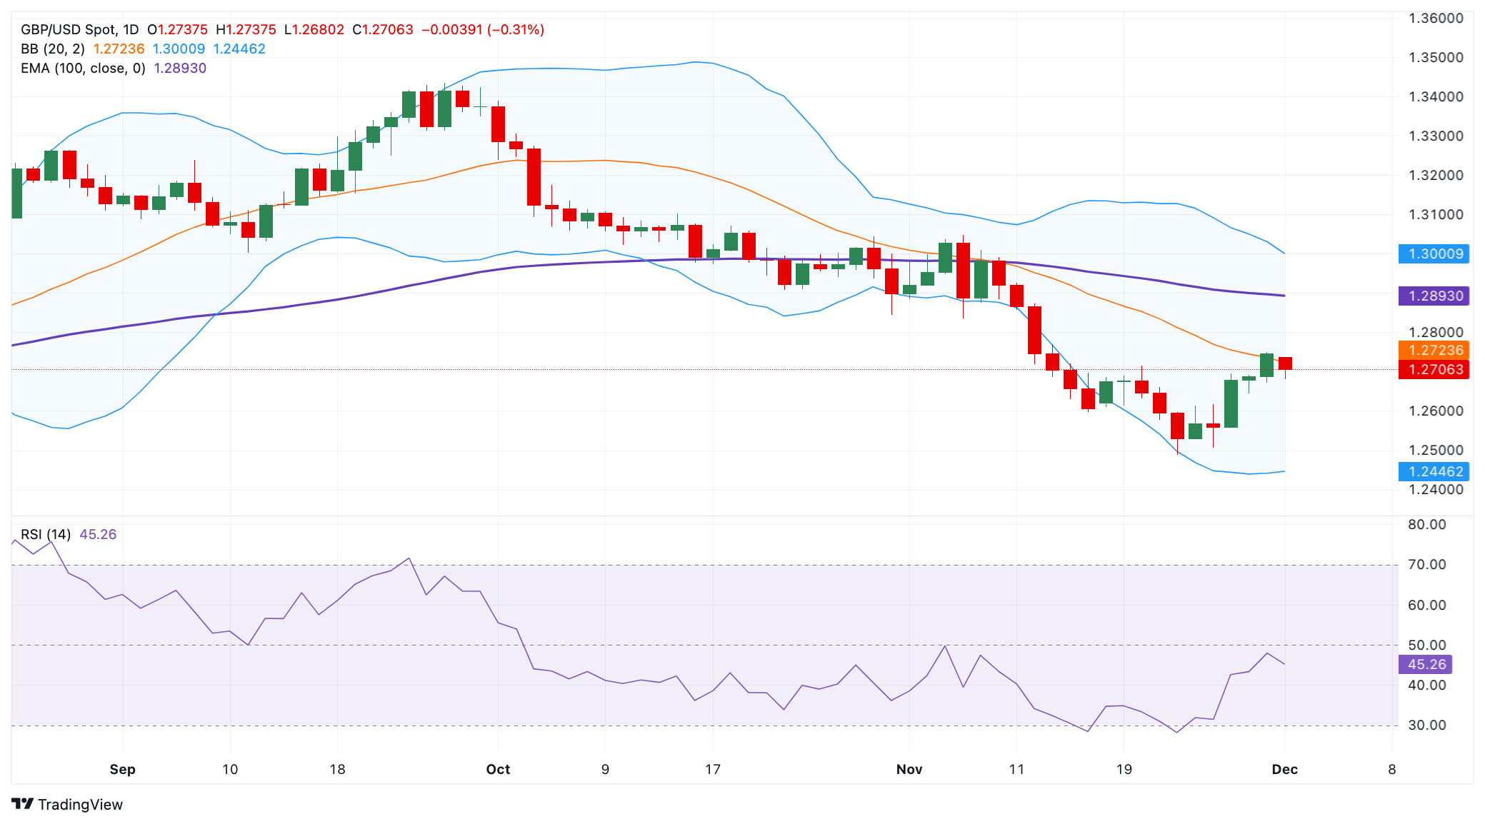The width and height of the screenshot is (1485, 824).
Task: Click the 70.00 RSI axis level
Action: 1426,564
